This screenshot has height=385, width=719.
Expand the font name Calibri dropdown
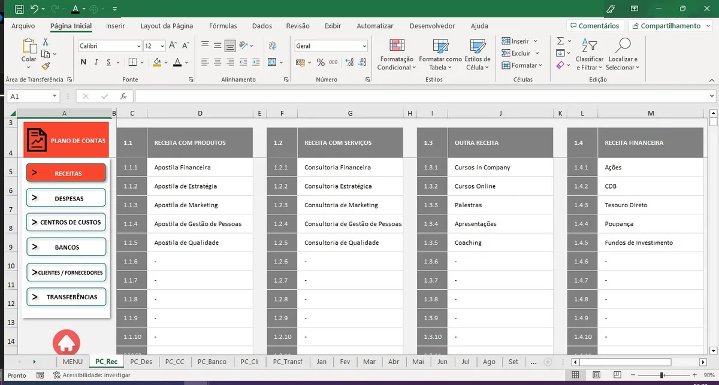(x=138, y=46)
